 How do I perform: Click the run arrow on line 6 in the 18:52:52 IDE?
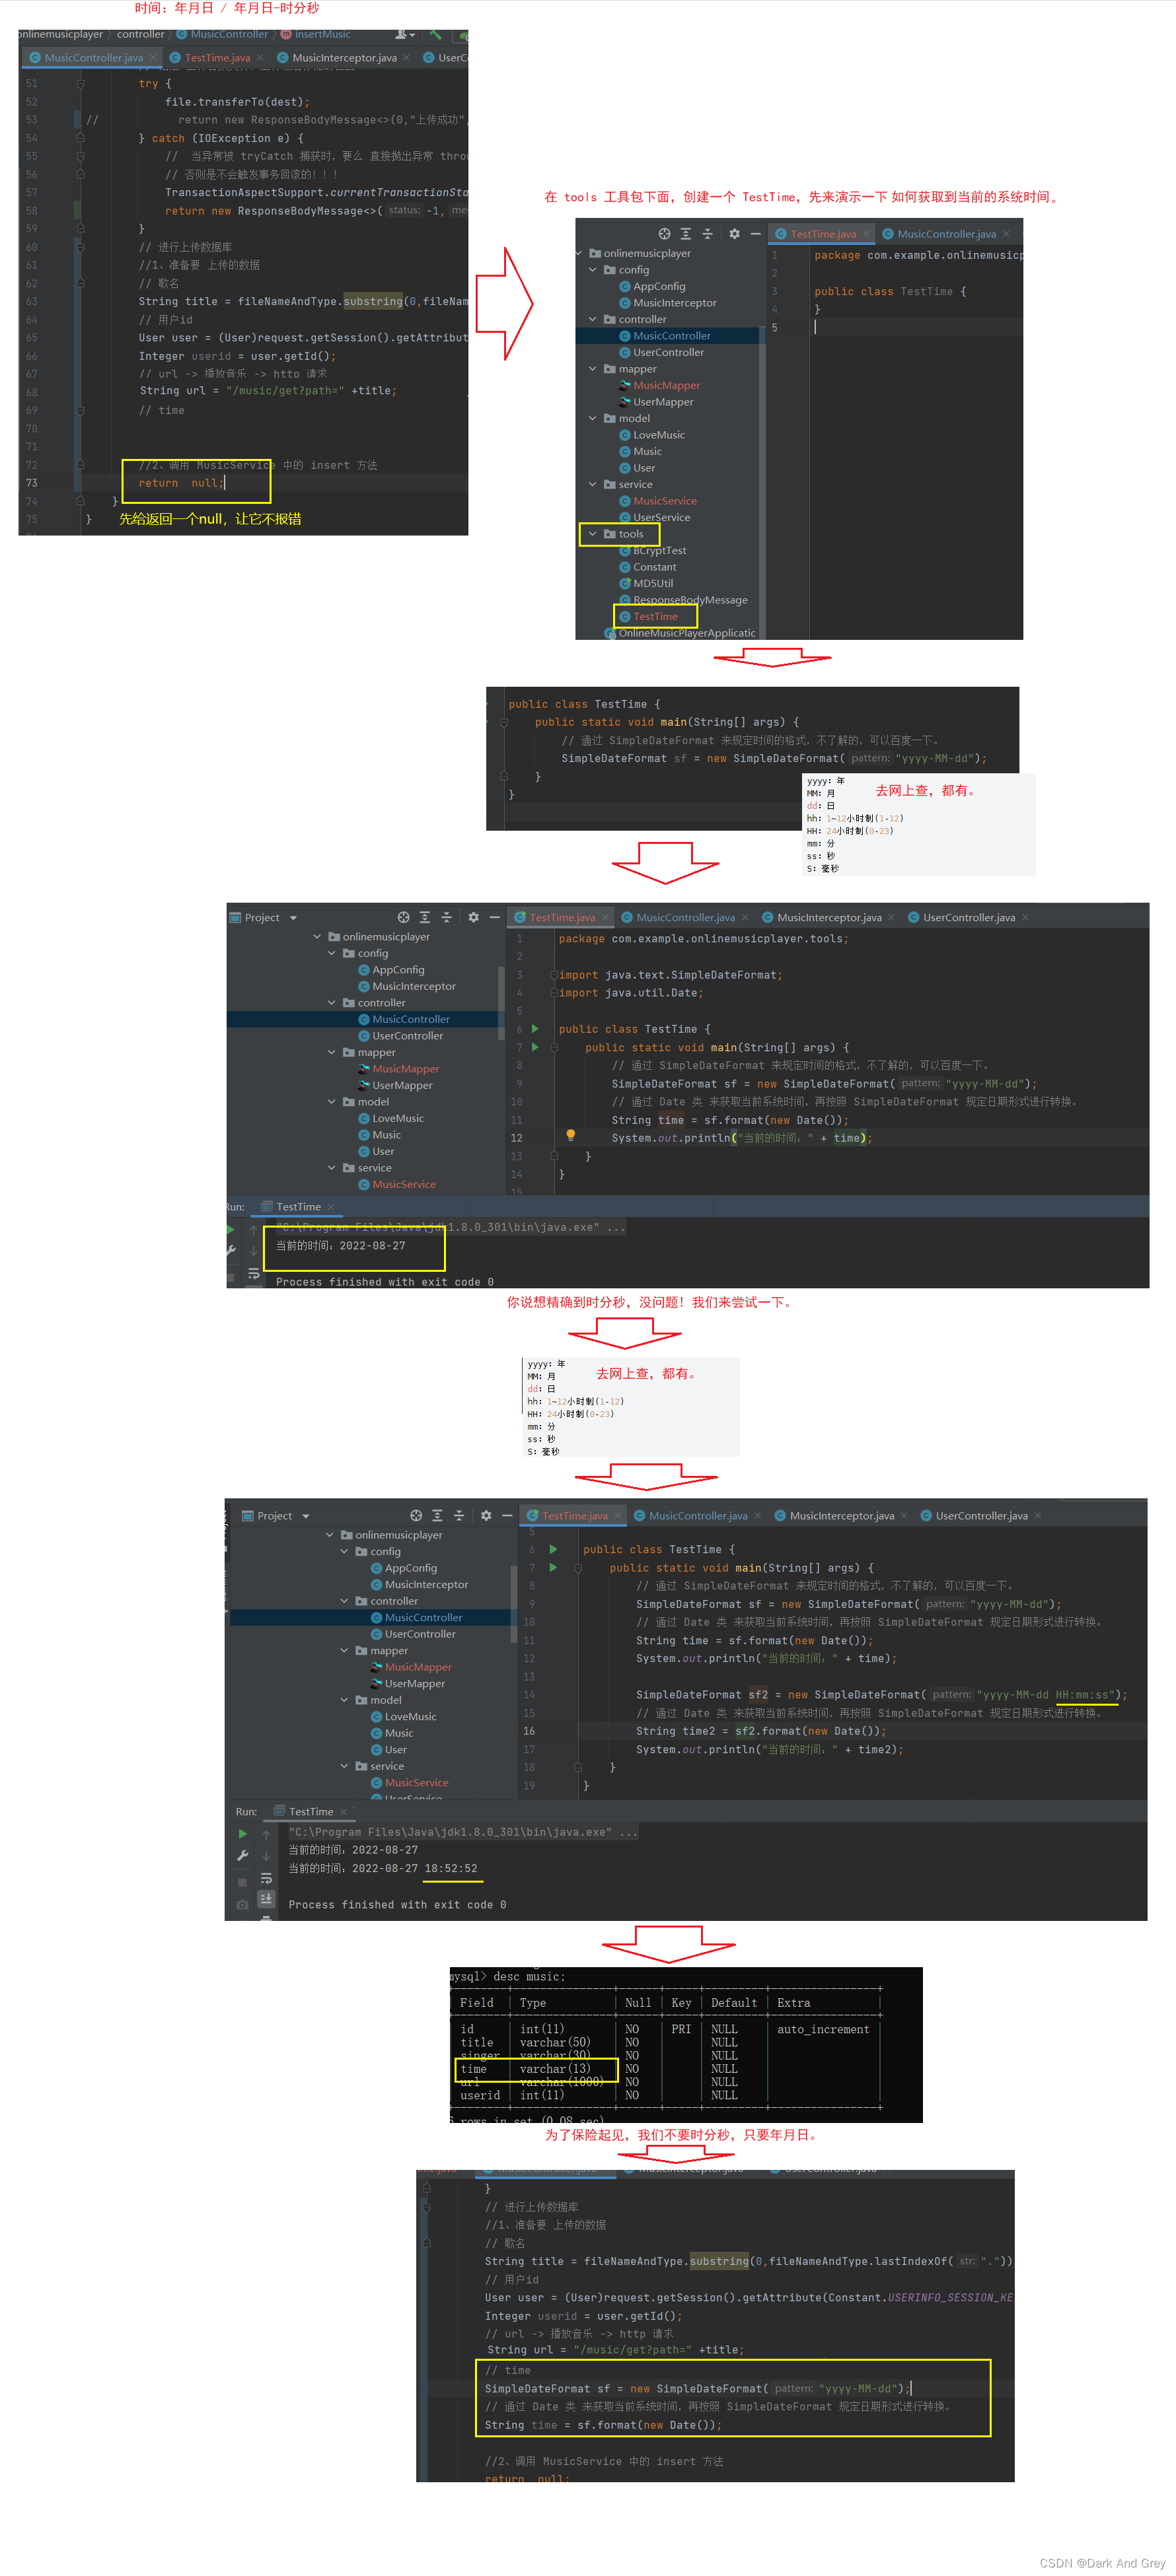tap(552, 1549)
